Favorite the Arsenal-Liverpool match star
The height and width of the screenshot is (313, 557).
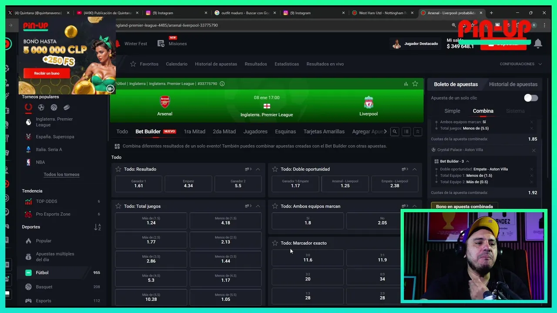415,84
